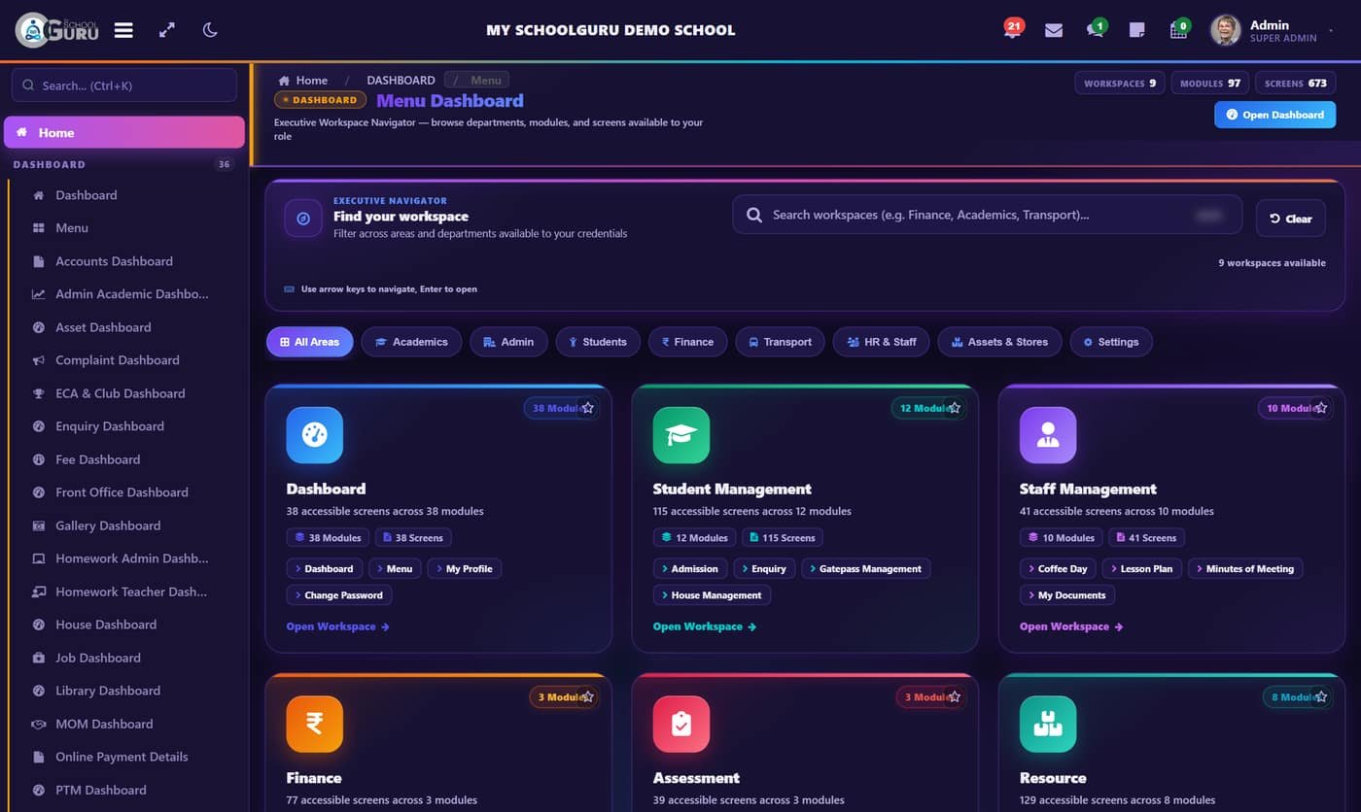Collapse the DASHBOARD sidebar section

pos(124,164)
